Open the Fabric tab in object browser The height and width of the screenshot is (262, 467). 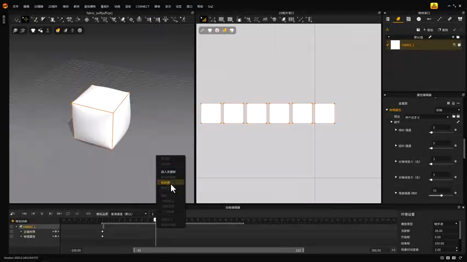click(x=398, y=19)
